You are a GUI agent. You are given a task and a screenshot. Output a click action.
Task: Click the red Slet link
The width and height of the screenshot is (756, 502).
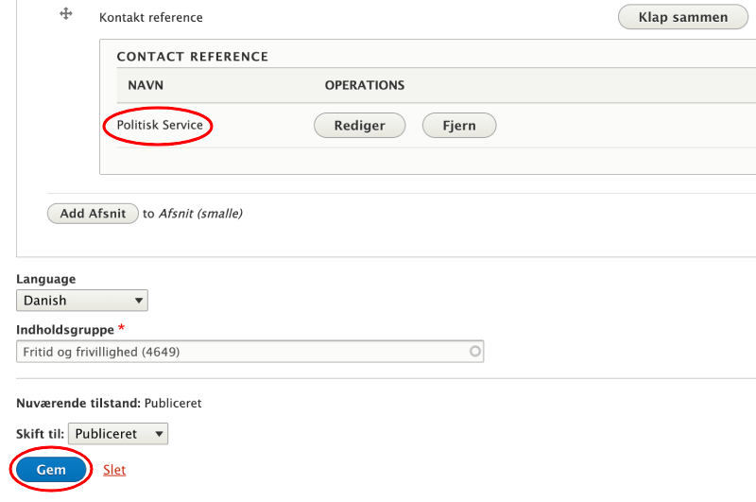(x=114, y=470)
